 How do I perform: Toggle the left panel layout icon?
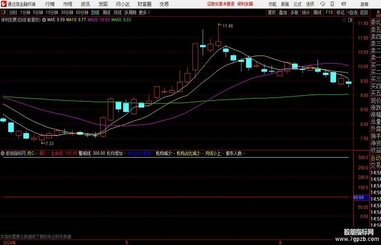pos(3,12)
